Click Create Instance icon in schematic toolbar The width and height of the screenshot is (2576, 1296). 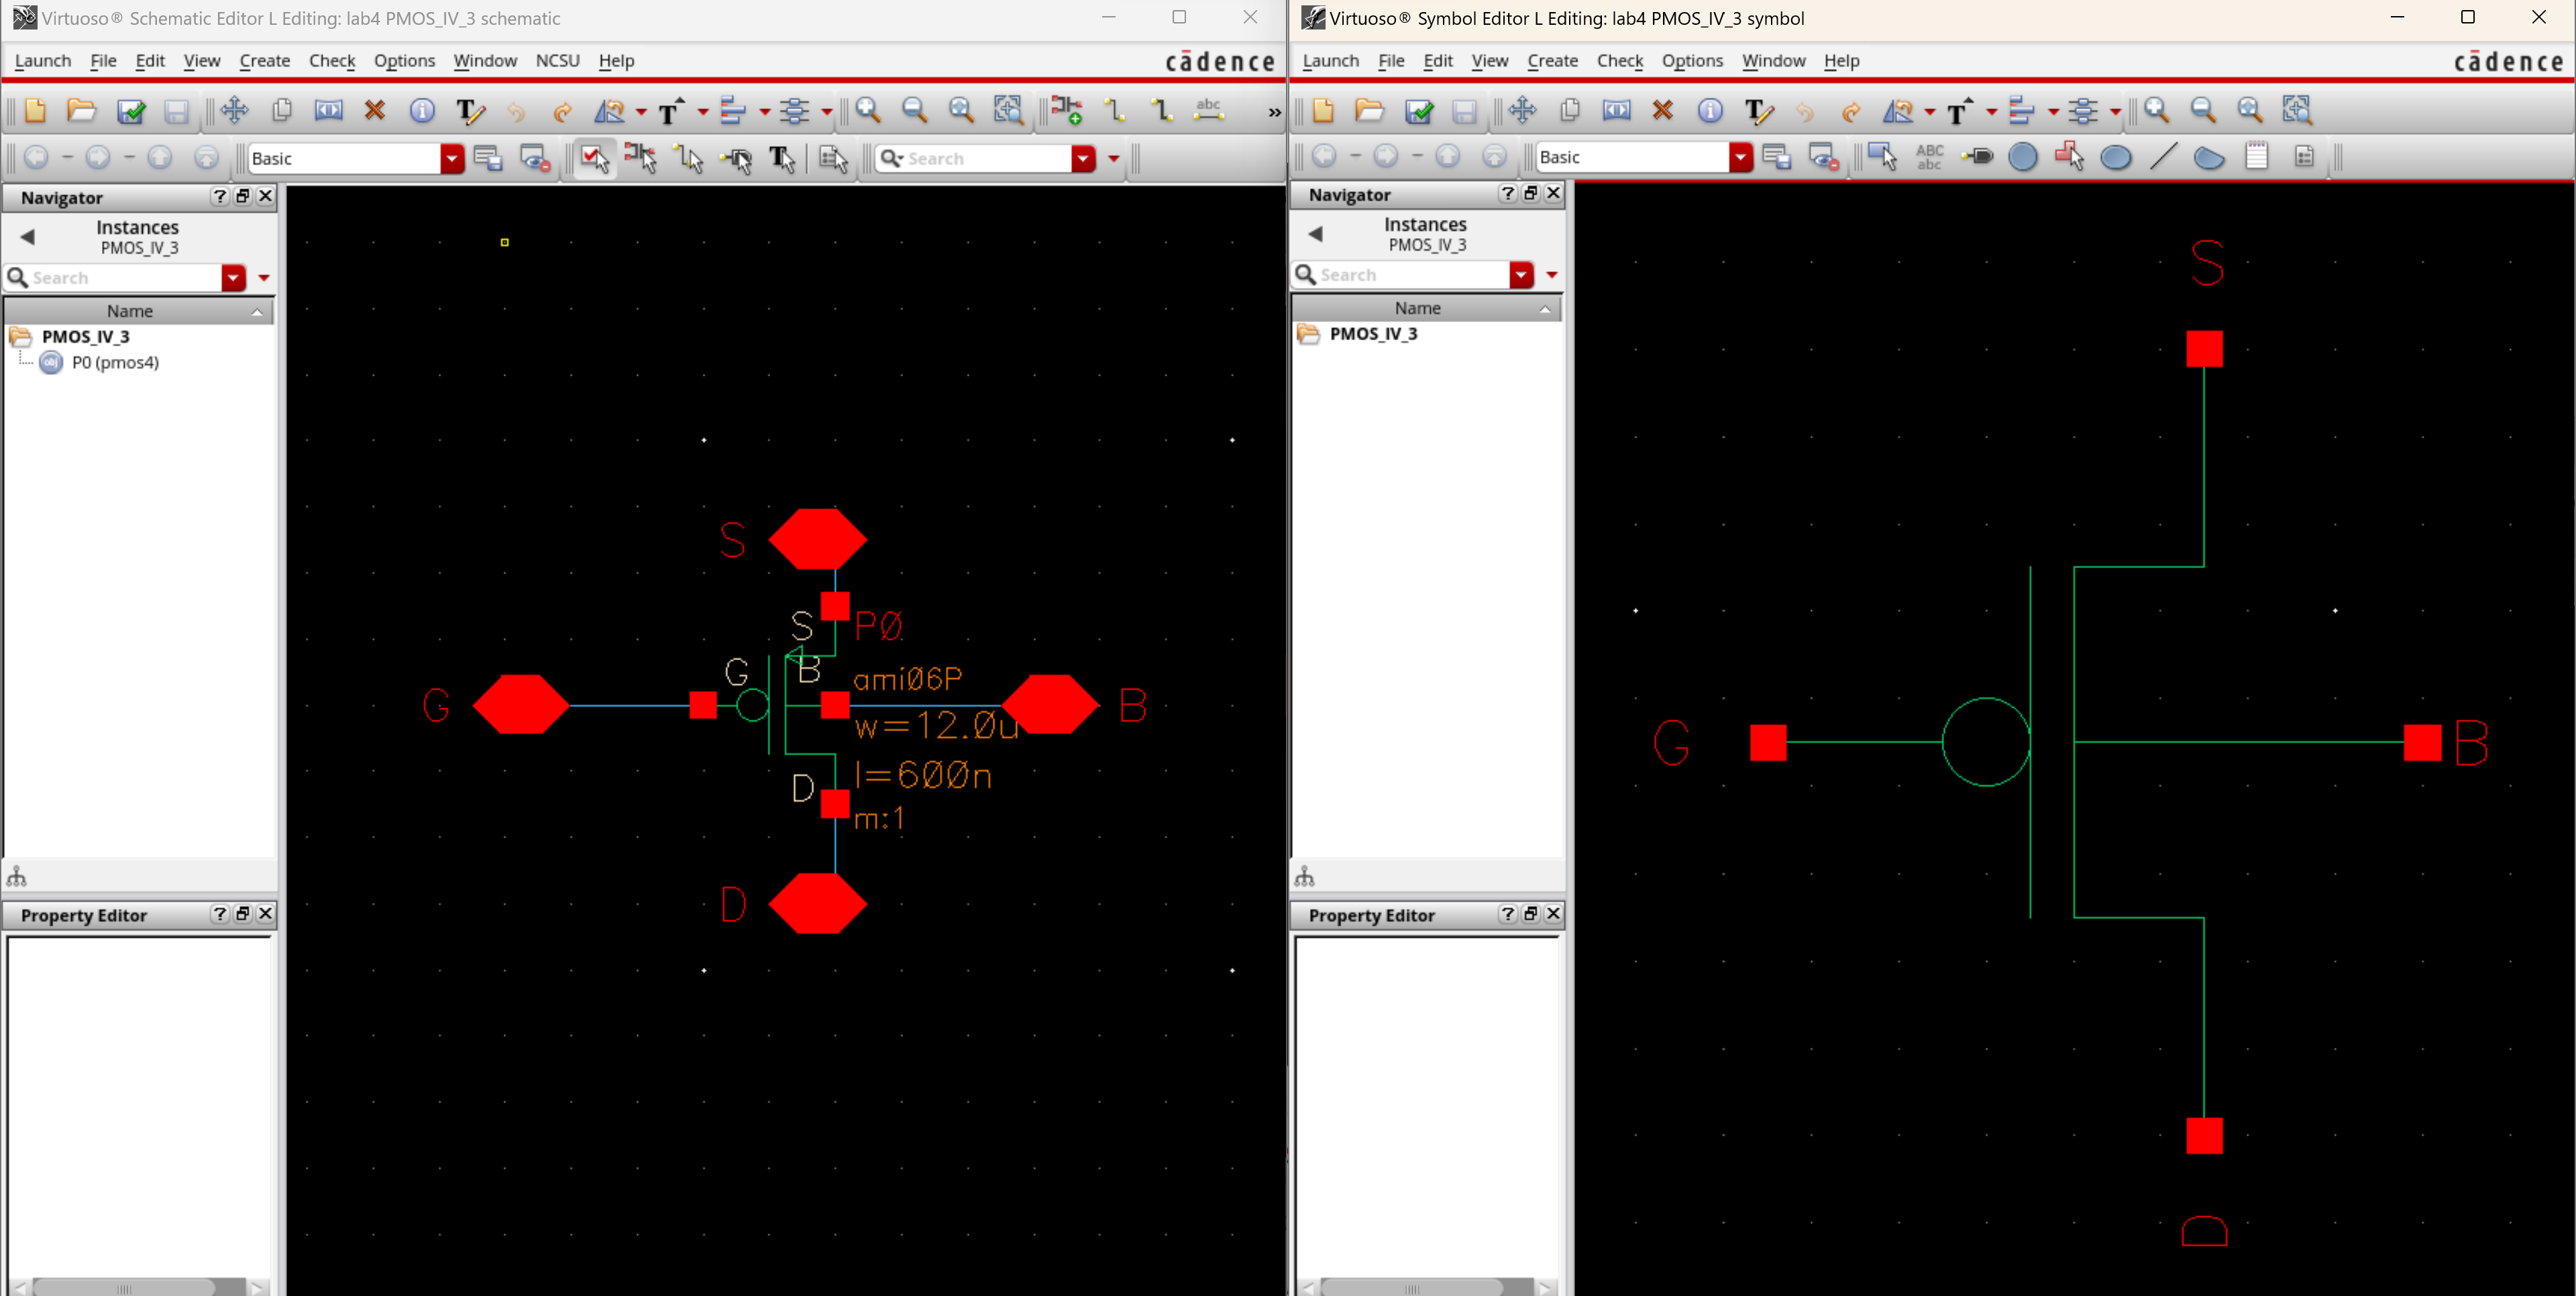(x=1066, y=111)
